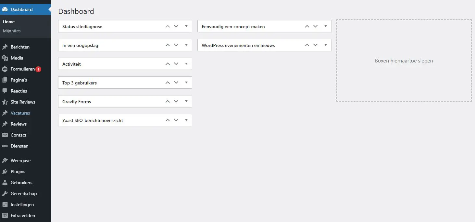Viewport: 475px width, 222px height.
Task: Open the Vacatures link in the sidebar
Action: click(x=20, y=113)
